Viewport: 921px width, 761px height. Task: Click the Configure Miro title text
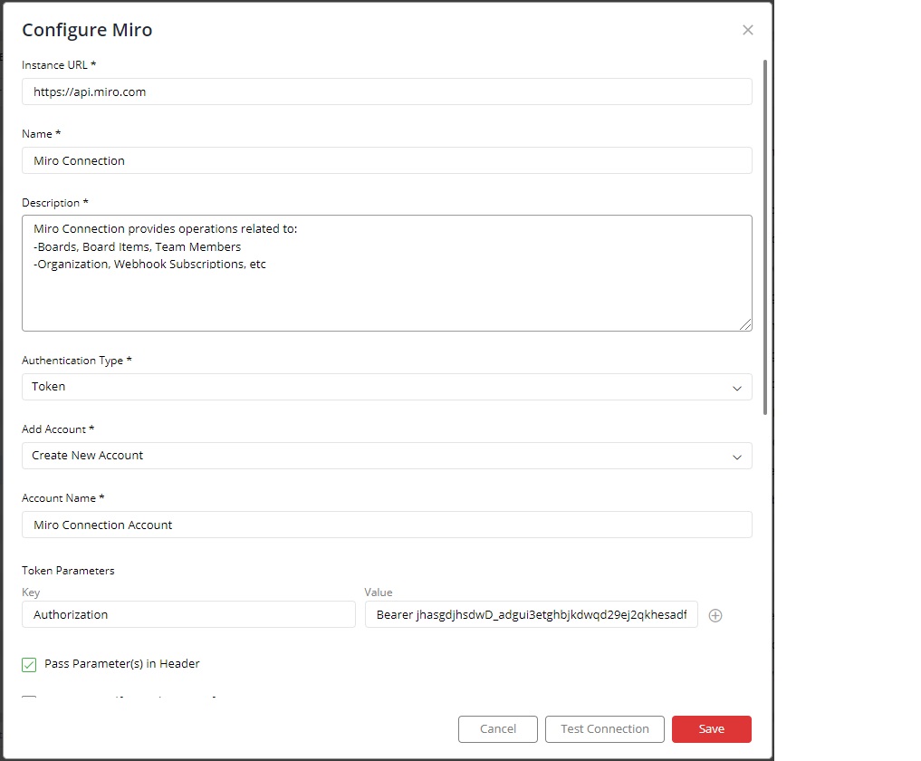click(87, 30)
